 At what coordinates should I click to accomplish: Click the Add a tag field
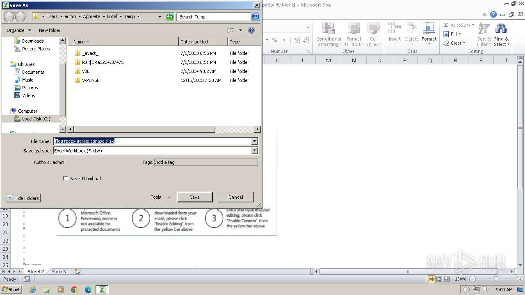click(206, 162)
